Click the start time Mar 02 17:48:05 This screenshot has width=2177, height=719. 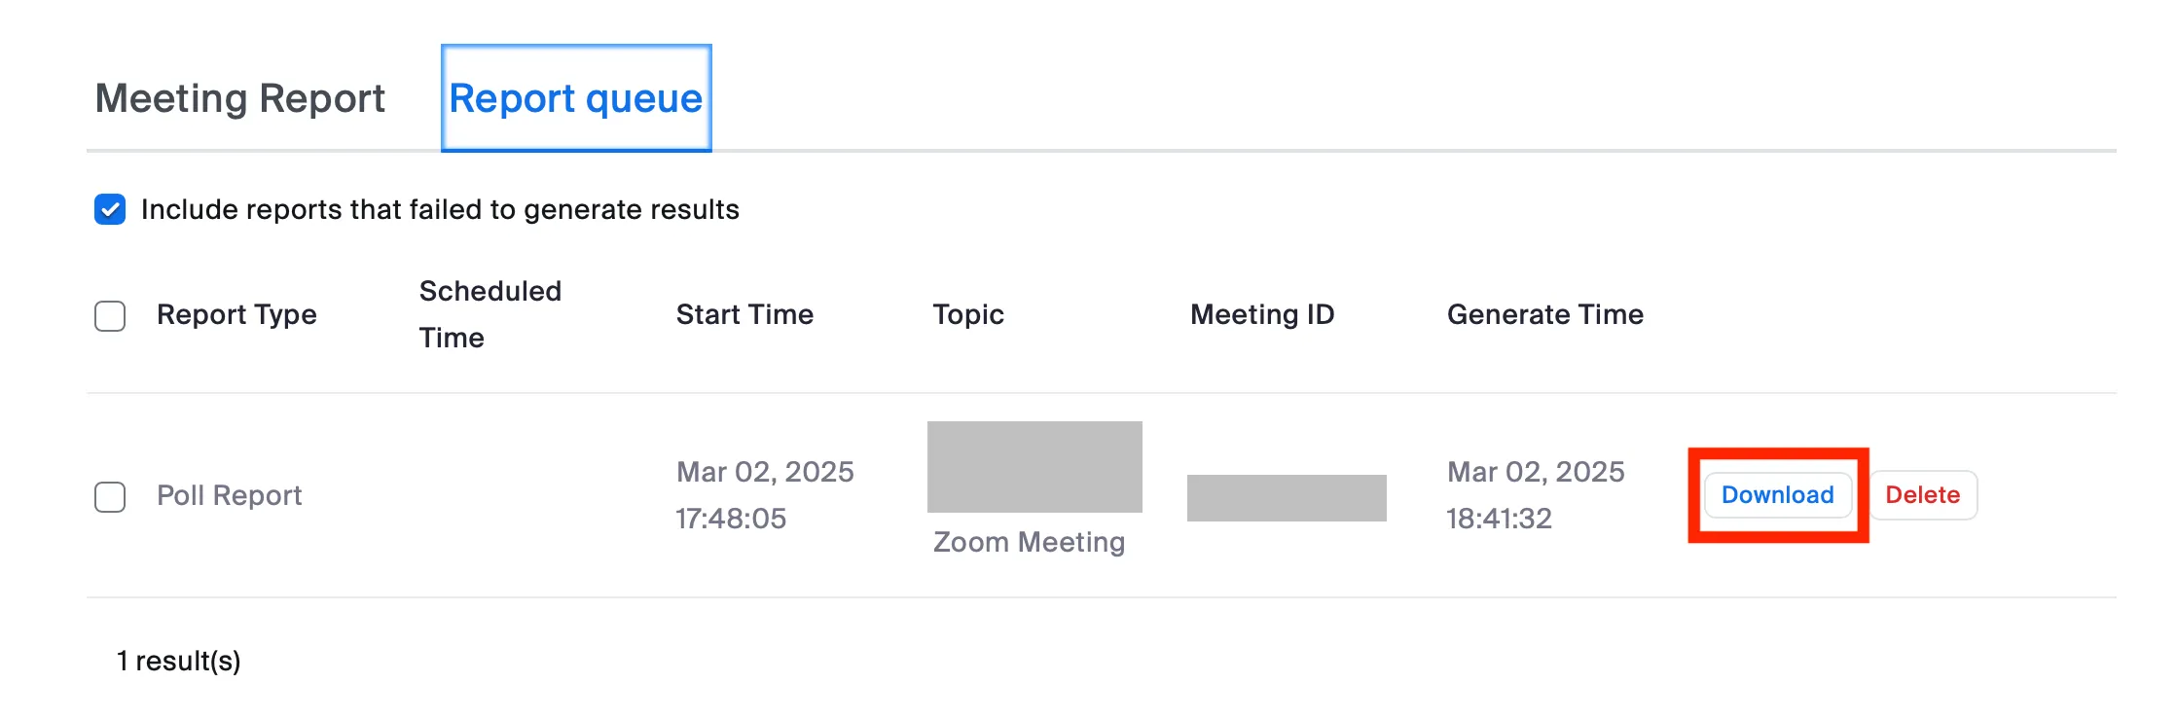pyautogui.click(x=764, y=495)
